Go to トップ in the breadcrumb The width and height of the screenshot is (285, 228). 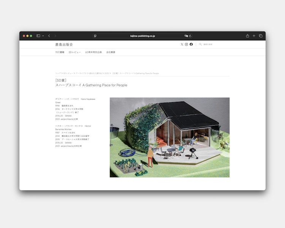(x=58, y=73)
